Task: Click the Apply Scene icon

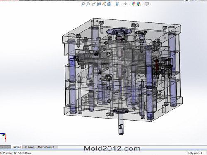Action: tap(138, 4)
